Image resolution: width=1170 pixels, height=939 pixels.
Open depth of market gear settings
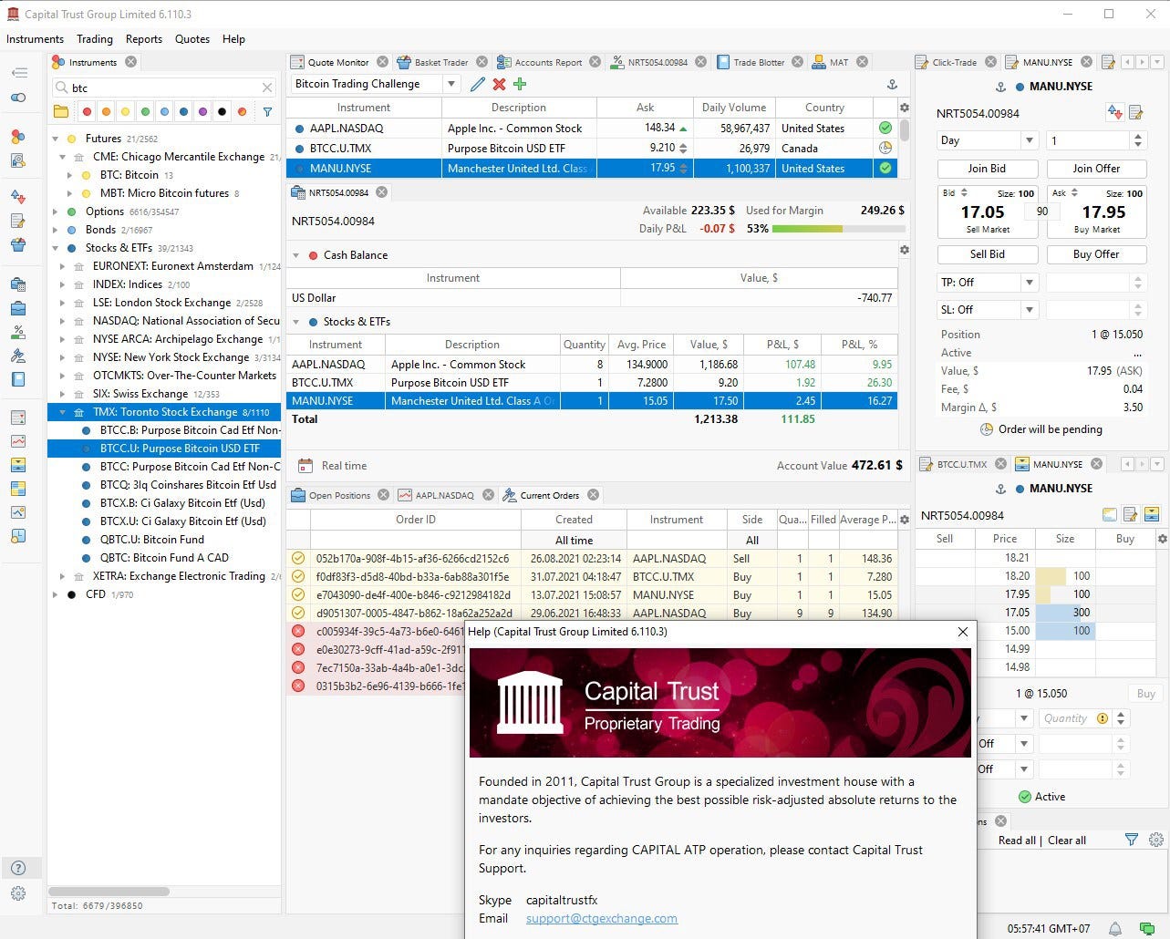[1162, 539]
